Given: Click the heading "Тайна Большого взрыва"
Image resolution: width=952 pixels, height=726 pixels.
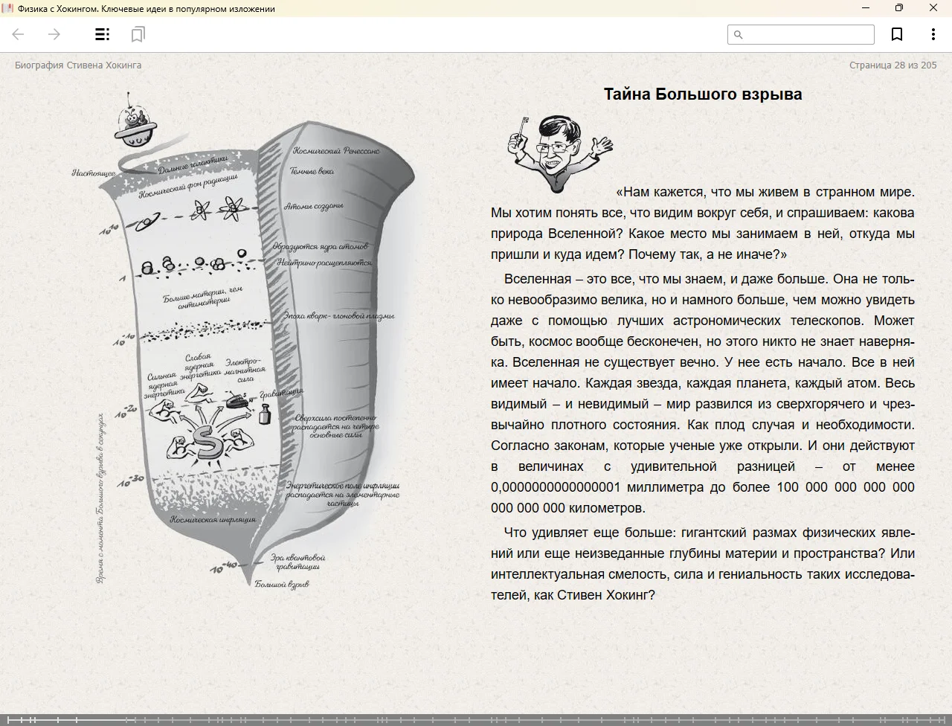Looking at the screenshot, I should tap(703, 94).
